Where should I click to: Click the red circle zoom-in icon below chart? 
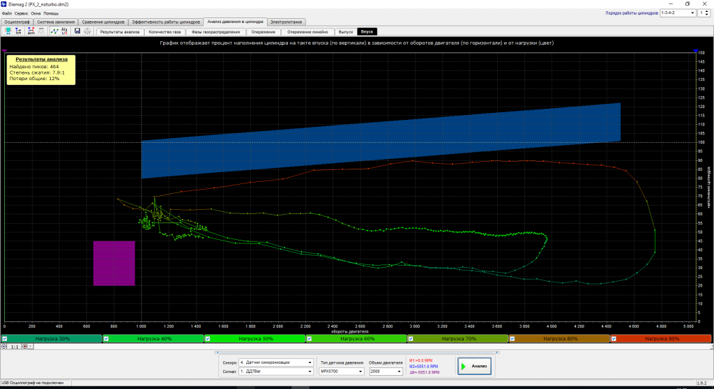pyautogui.click(x=25, y=346)
